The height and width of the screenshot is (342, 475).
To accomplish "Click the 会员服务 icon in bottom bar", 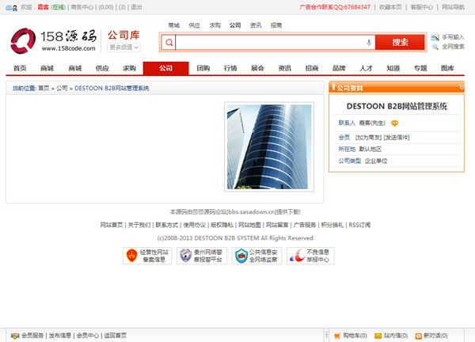I will [x=15, y=336].
